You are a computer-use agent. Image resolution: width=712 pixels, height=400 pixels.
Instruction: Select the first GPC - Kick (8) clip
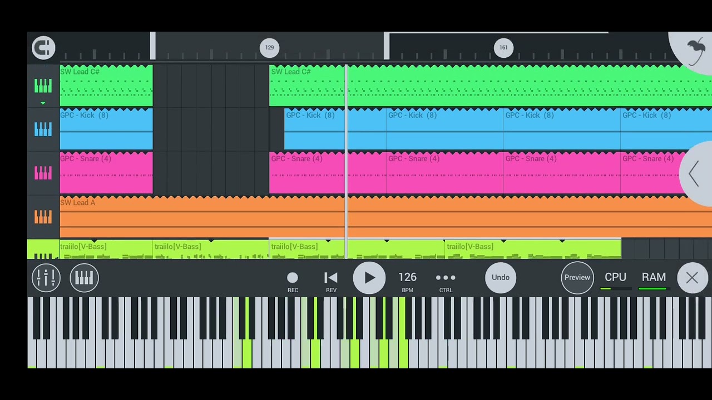pos(106,129)
